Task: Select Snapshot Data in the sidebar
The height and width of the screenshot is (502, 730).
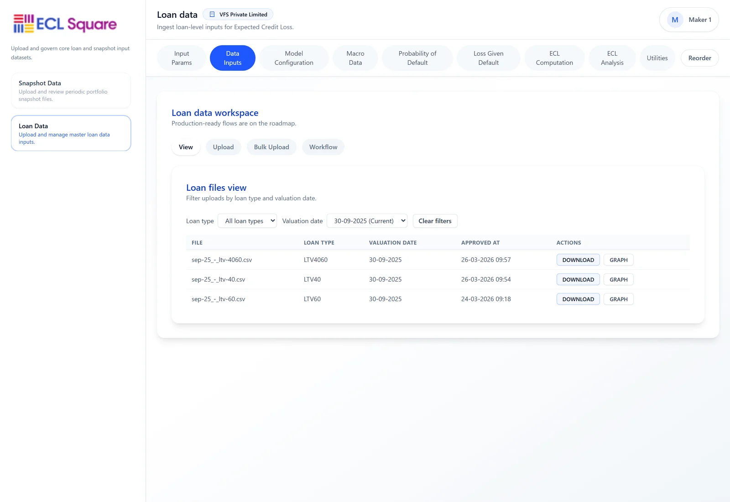Action: click(x=71, y=90)
